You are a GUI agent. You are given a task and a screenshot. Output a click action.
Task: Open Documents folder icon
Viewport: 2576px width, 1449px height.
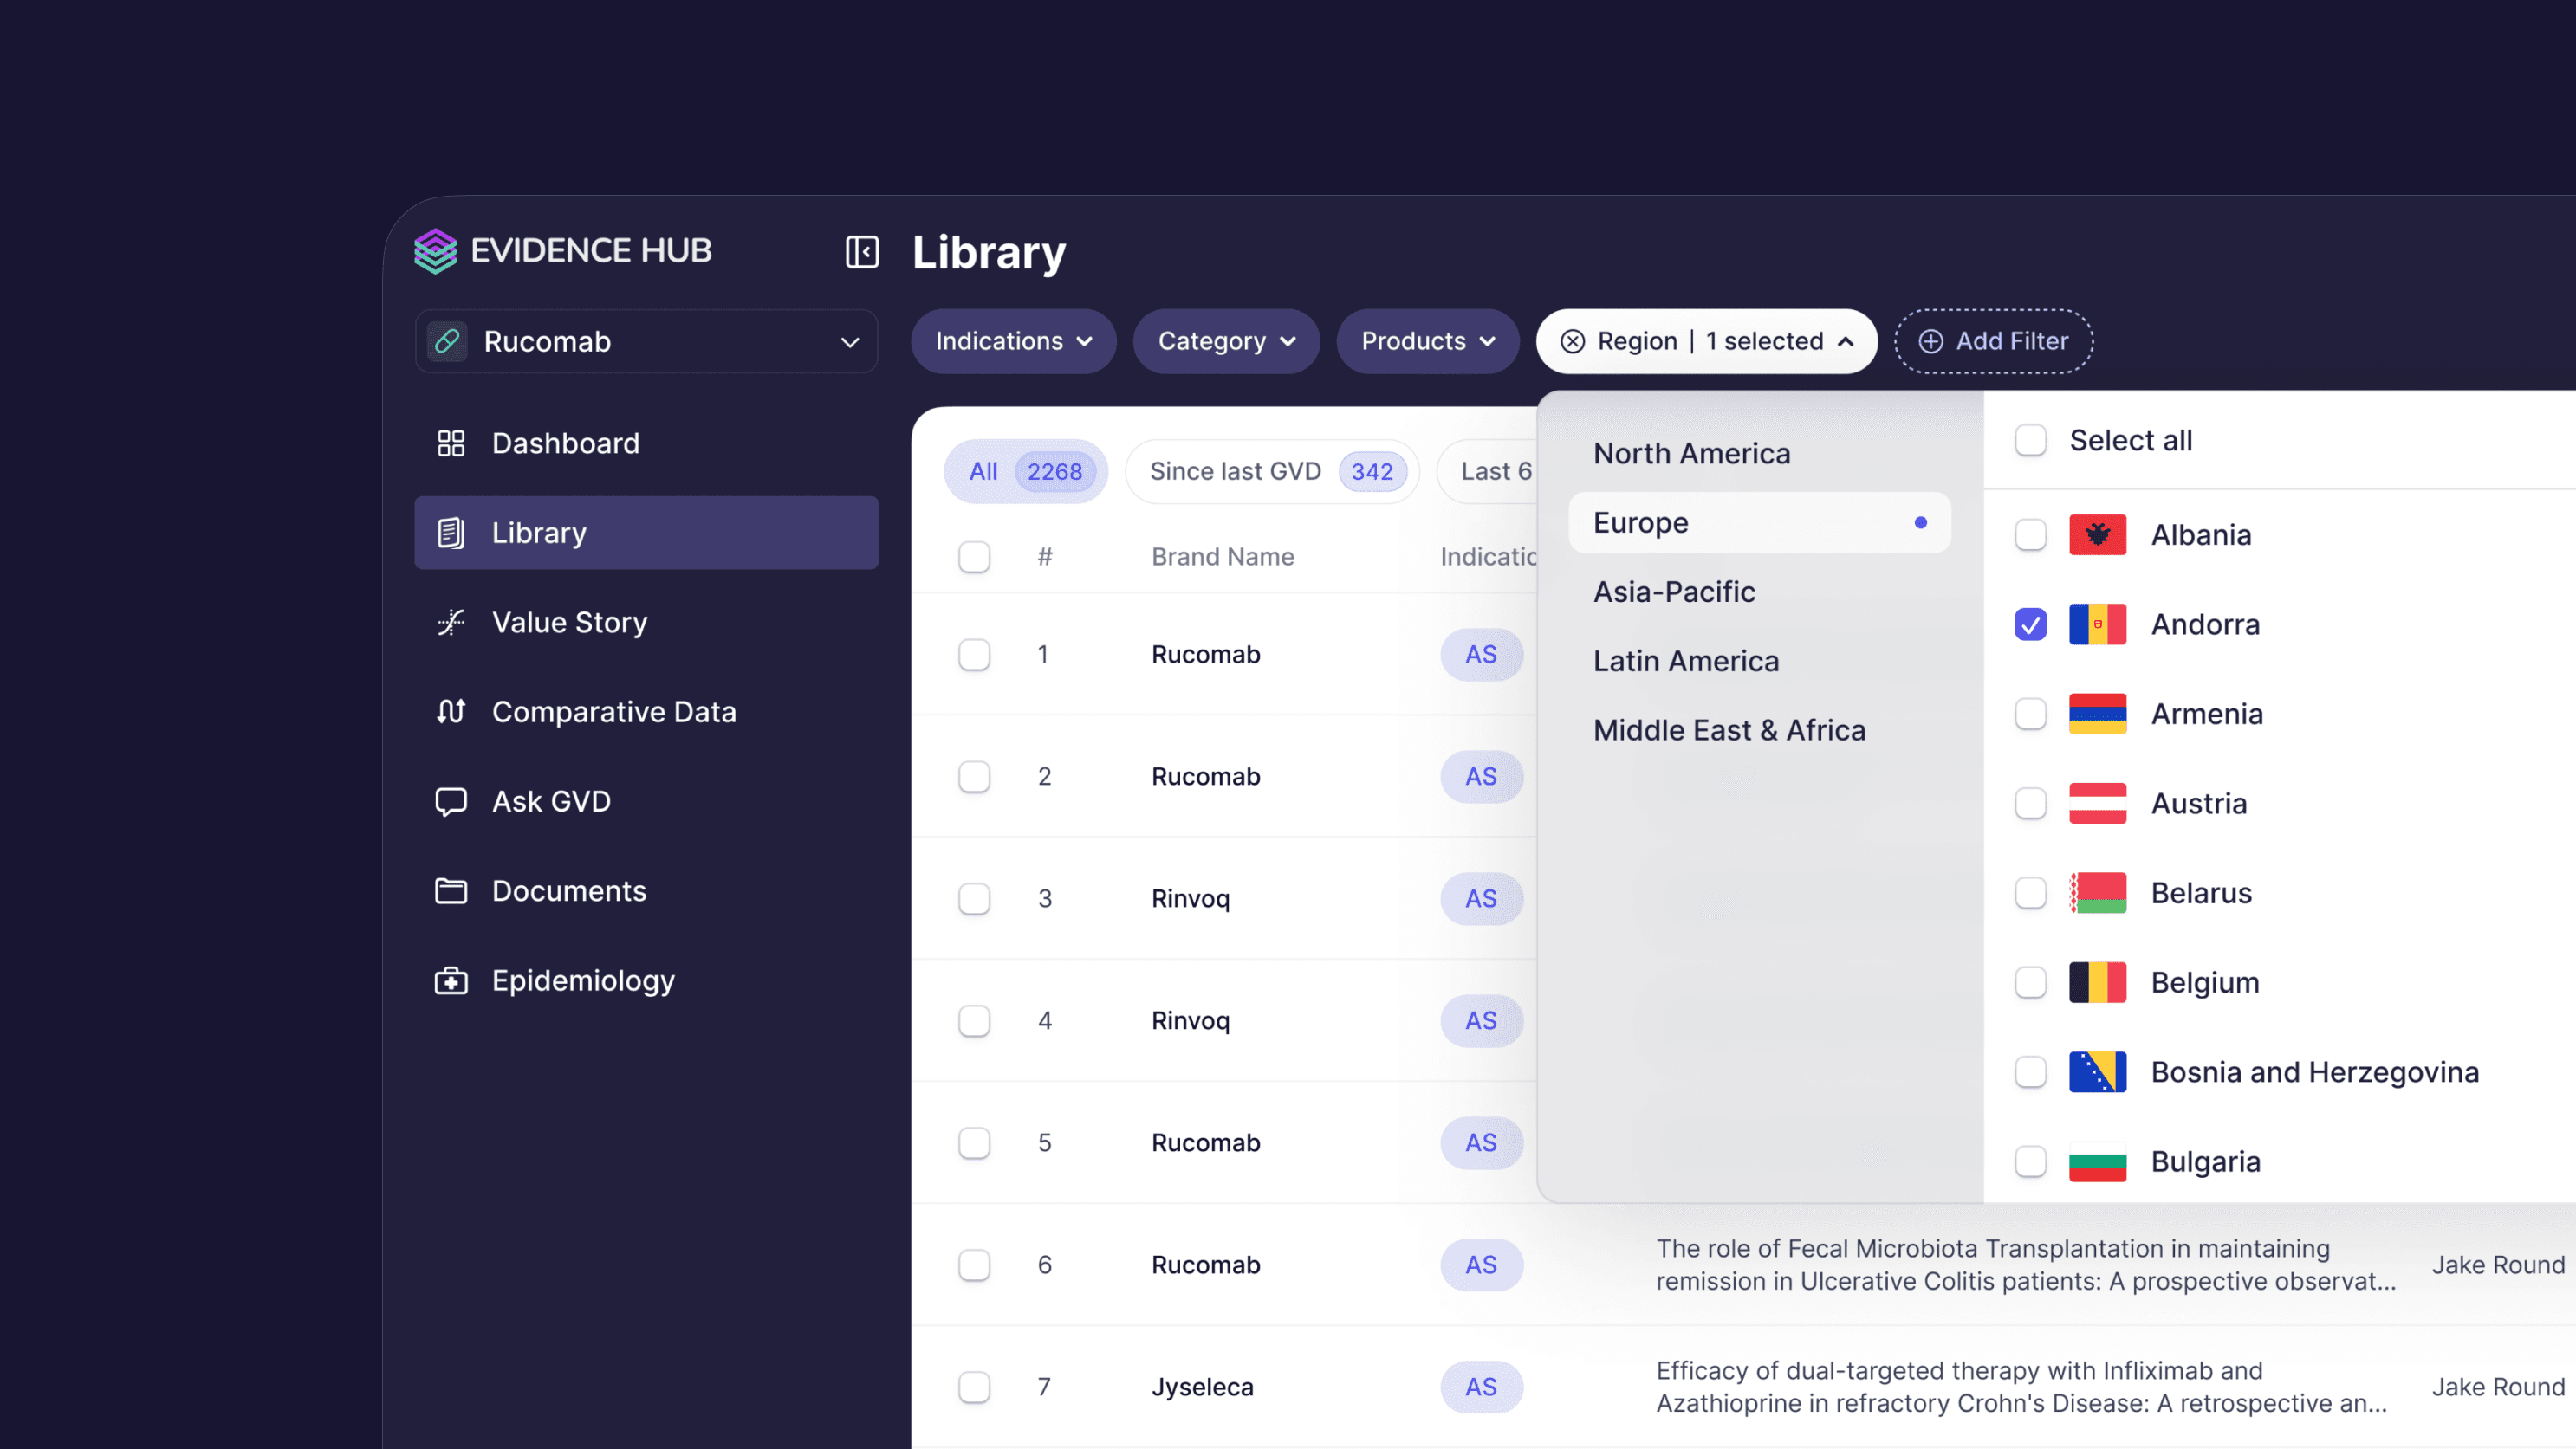[451, 890]
